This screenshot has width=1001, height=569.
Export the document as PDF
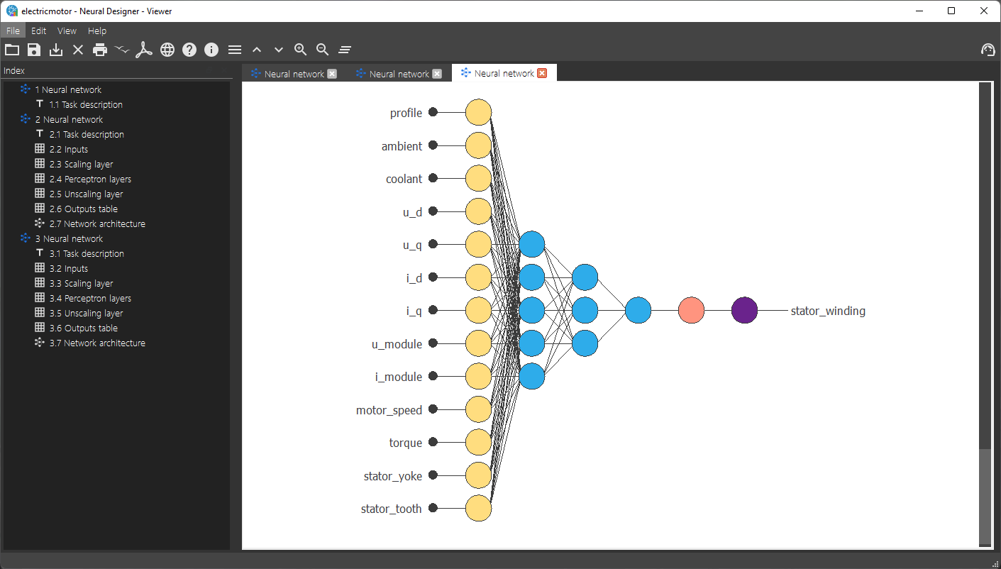click(144, 49)
